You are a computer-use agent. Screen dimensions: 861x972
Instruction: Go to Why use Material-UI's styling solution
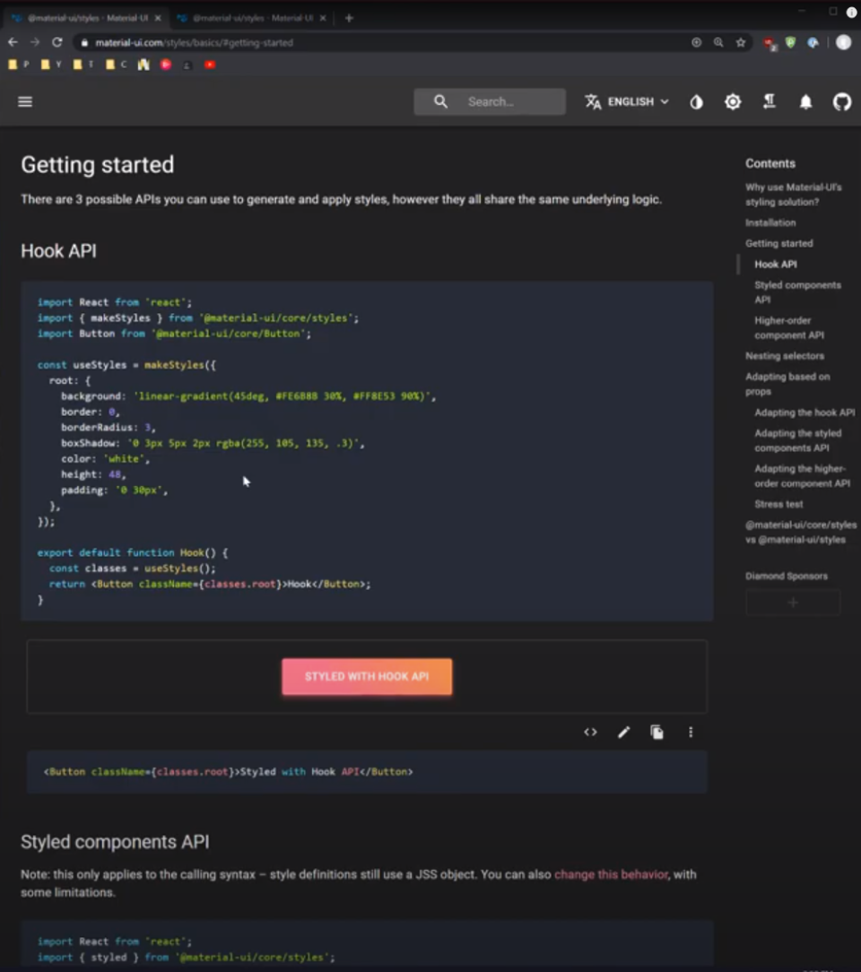(794, 194)
